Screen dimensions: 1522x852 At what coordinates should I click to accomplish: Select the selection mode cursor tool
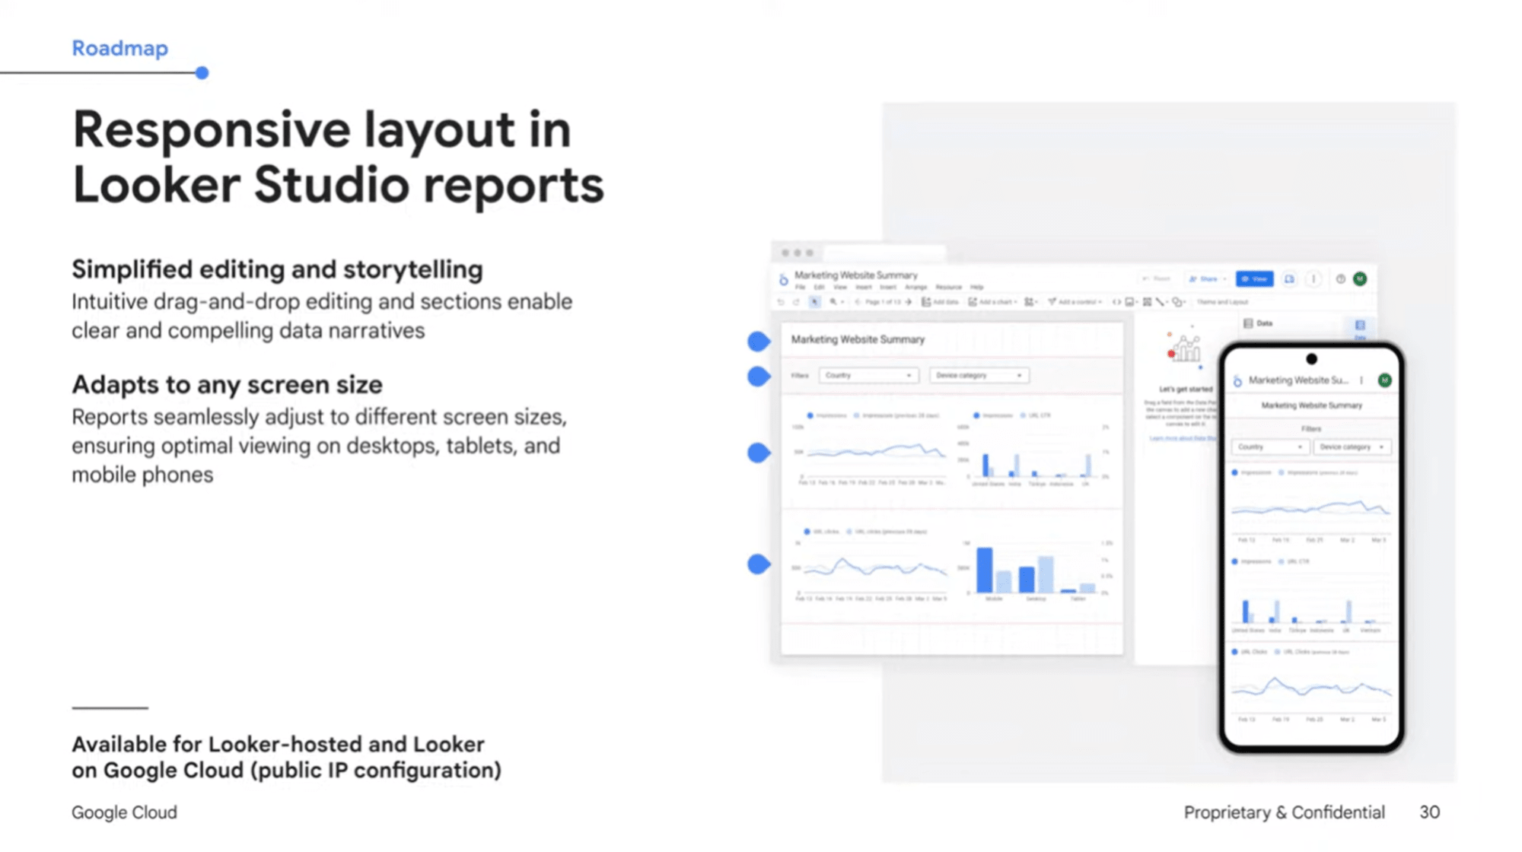click(x=815, y=302)
